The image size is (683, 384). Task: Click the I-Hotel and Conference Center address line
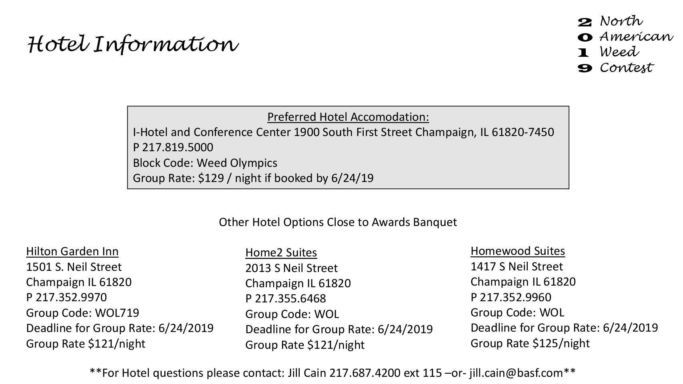pos(343,132)
